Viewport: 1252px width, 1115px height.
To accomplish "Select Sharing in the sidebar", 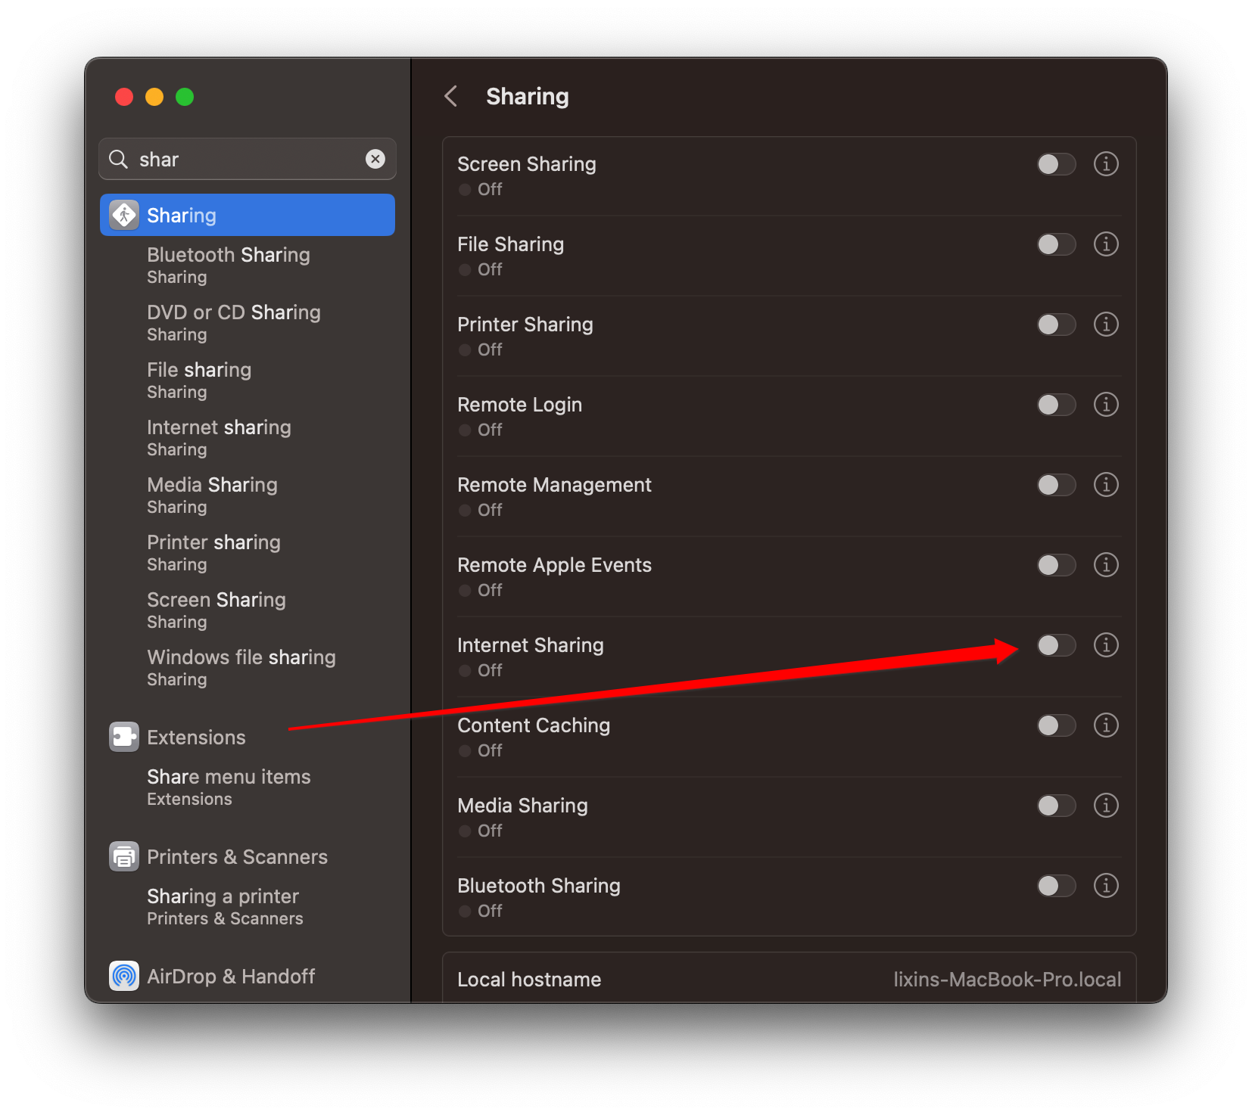I will pyautogui.click(x=248, y=215).
